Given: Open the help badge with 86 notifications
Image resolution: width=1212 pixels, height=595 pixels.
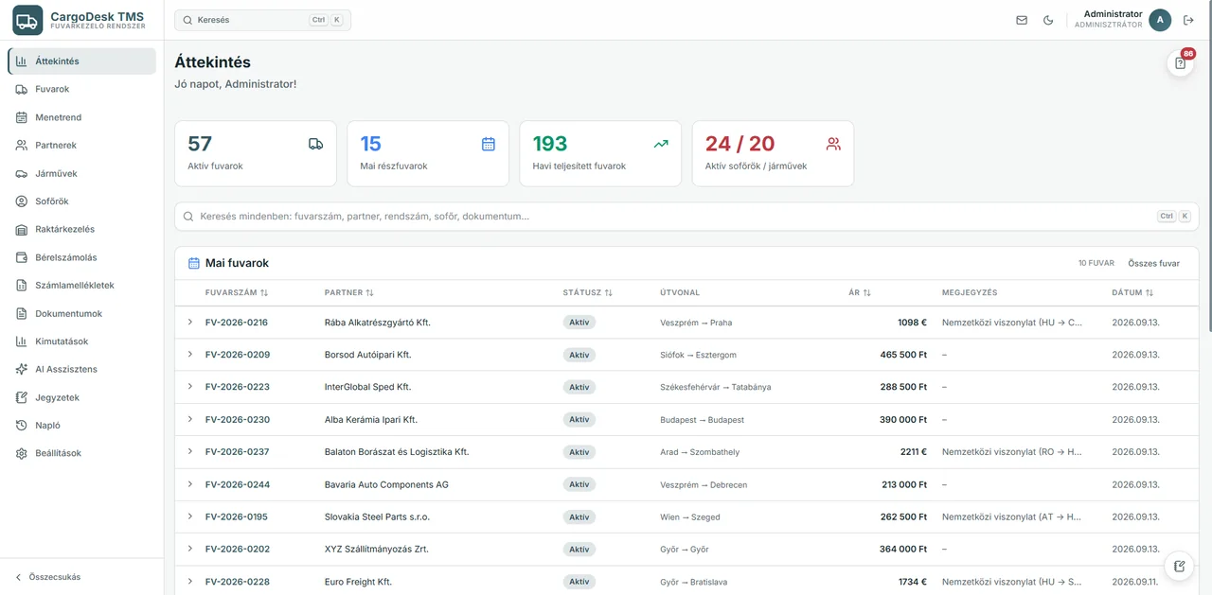Looking at the screenshot, I should [x=1180, y=63].
